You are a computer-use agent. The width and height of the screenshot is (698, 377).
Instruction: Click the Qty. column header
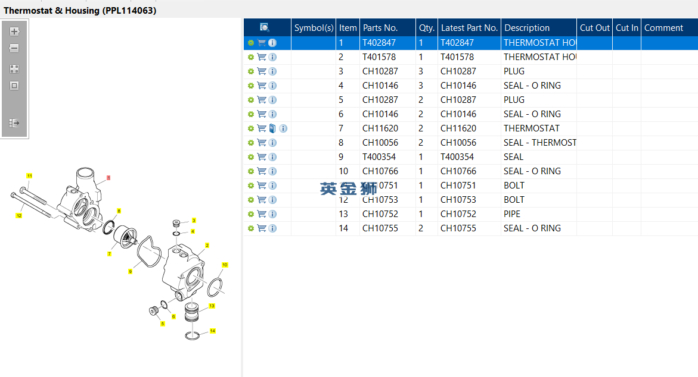[x=426, y=27]
